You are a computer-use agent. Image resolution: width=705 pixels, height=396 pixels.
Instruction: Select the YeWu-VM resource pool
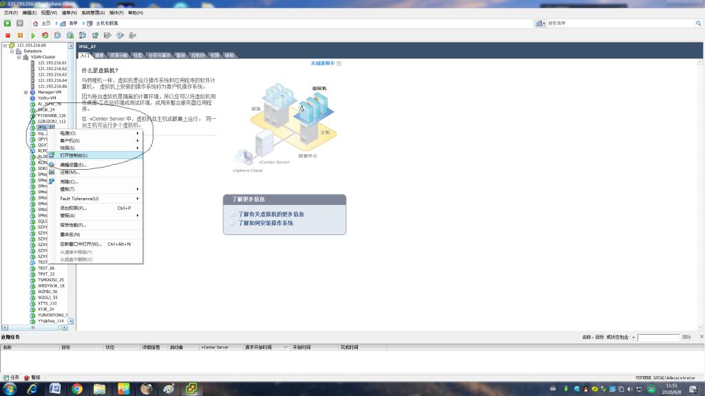tap(47, 98)
